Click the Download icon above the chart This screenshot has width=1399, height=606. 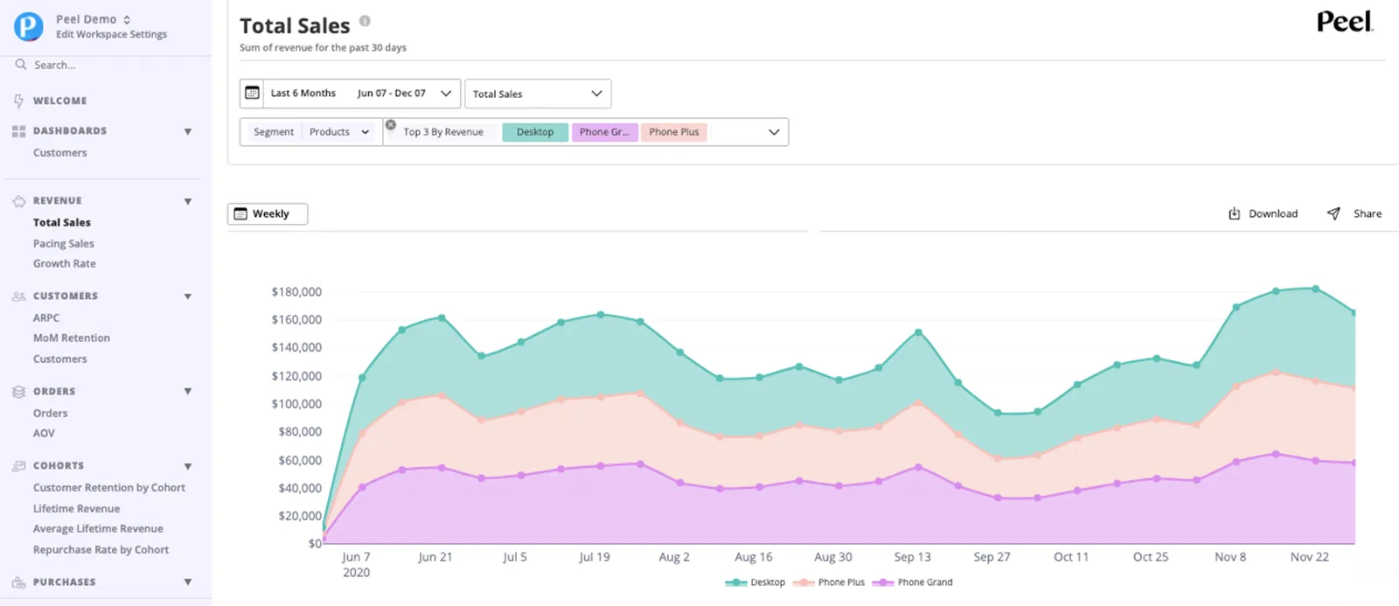[x=1234, y=213]
